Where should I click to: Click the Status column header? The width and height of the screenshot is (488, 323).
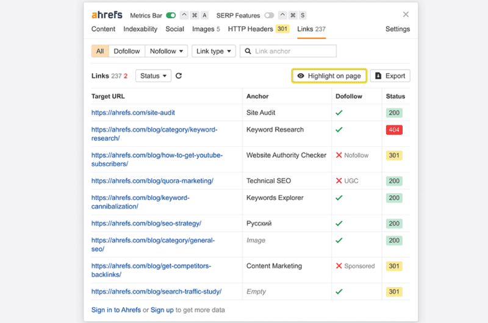(x=395, y=96)
